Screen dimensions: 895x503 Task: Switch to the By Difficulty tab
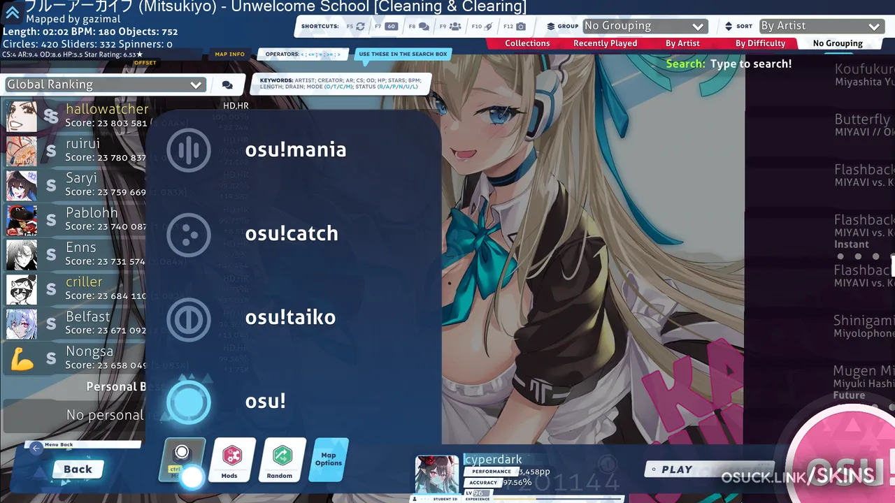coord(760,43)
